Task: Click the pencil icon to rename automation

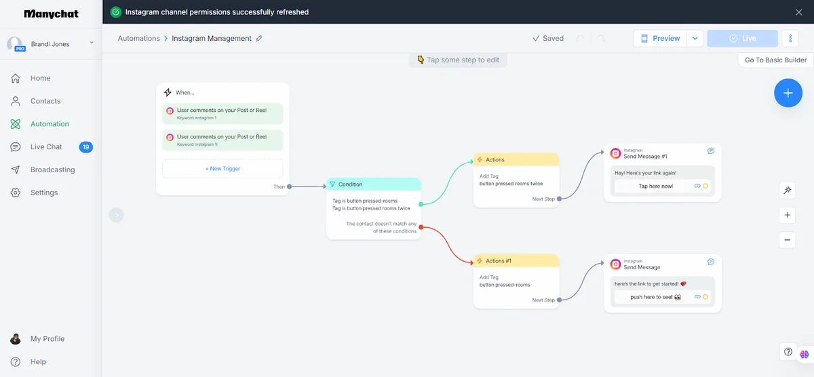Action: click(259, 39)
